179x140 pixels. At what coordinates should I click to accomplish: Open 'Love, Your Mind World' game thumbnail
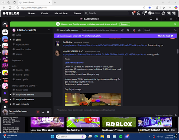tap(48, 122)
